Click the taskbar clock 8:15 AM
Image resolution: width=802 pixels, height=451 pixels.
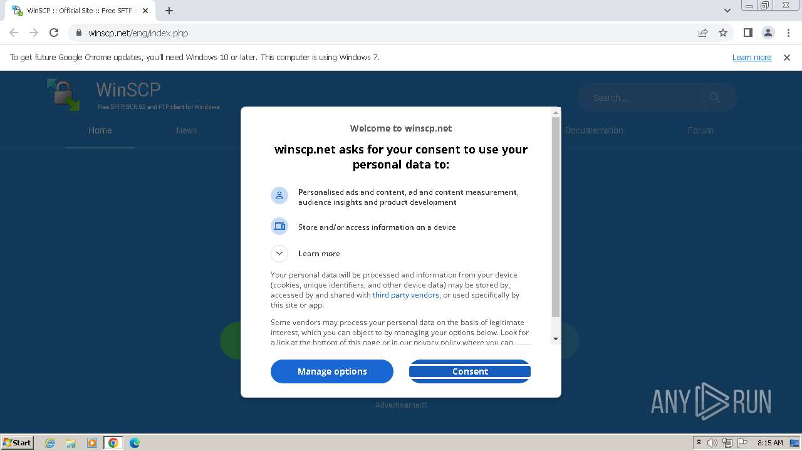[770, 443]
